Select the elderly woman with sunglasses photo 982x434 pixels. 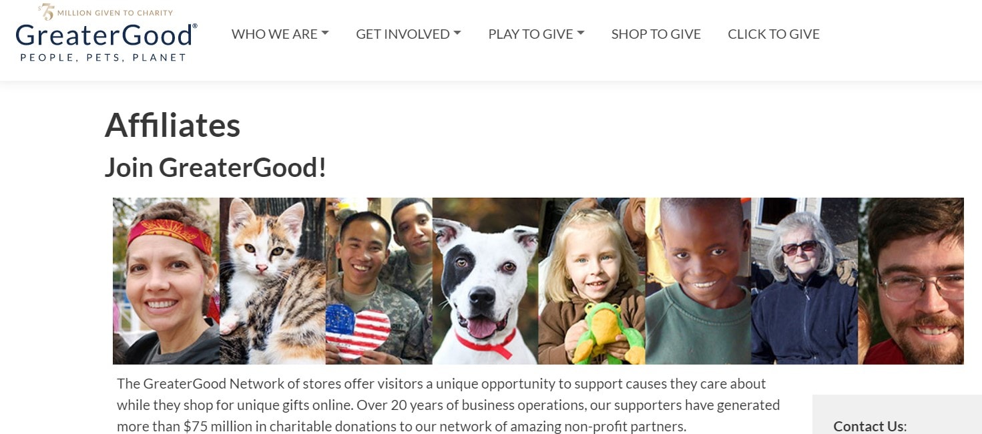(x=805, y=281)
